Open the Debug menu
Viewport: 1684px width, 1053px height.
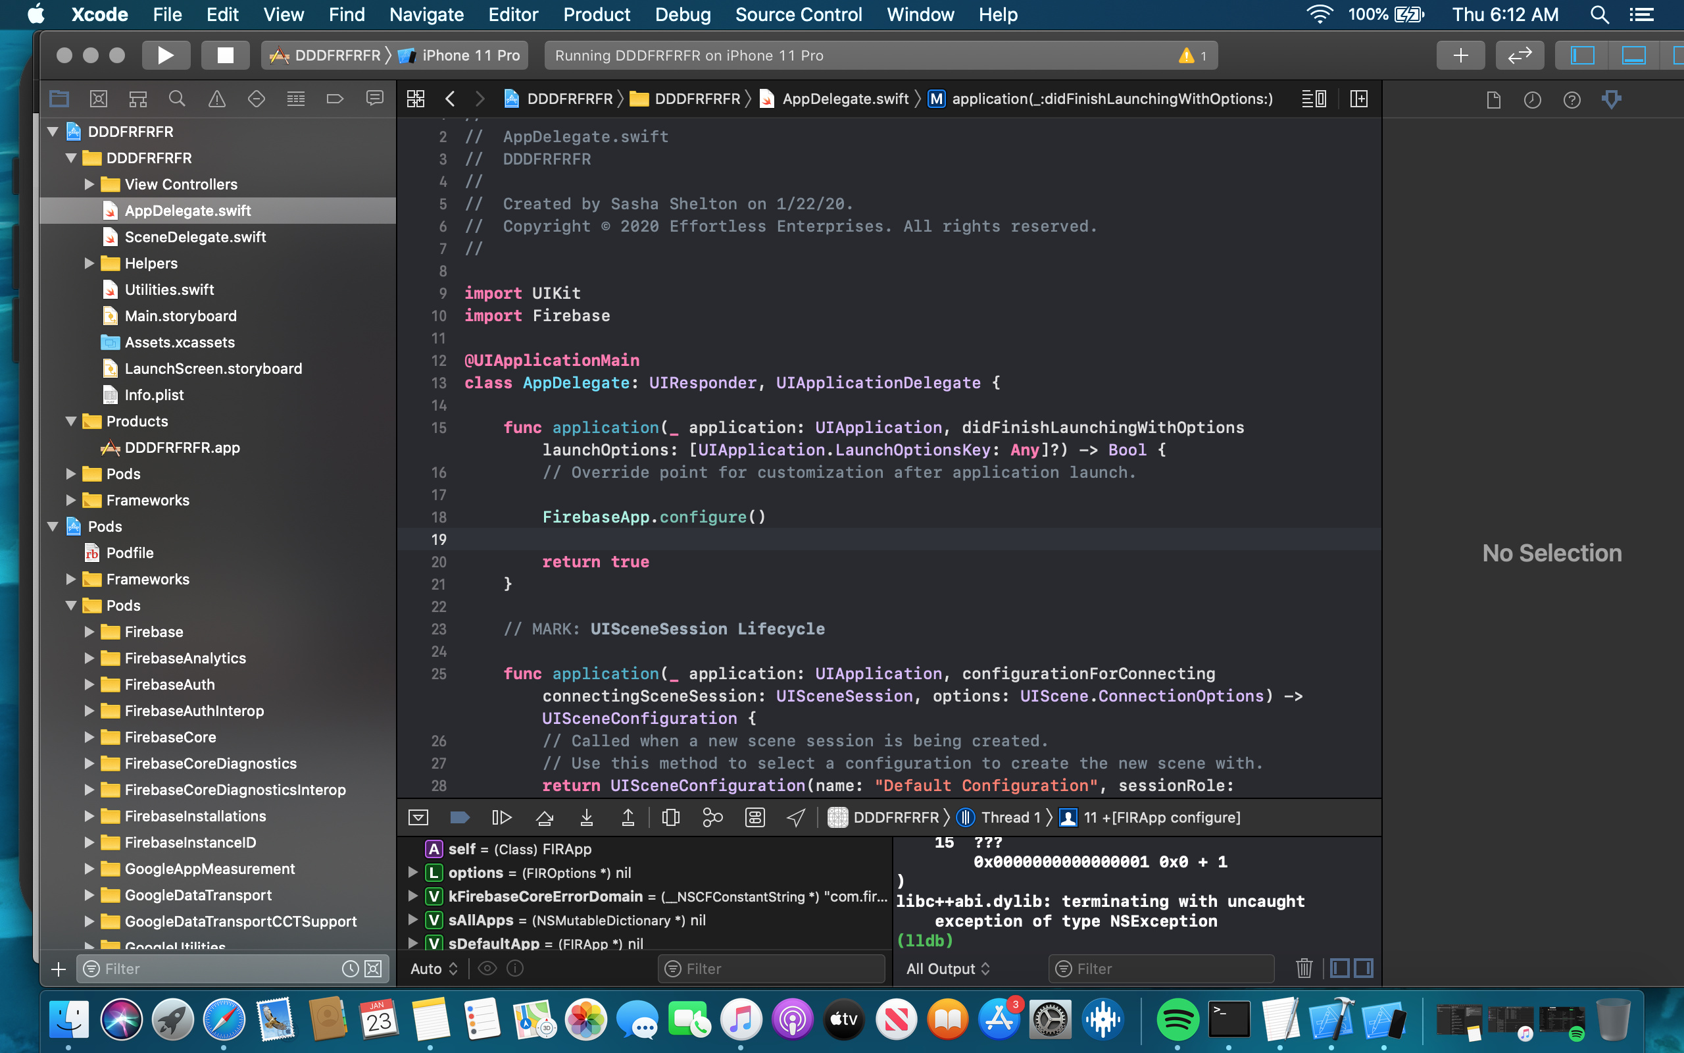683,14
